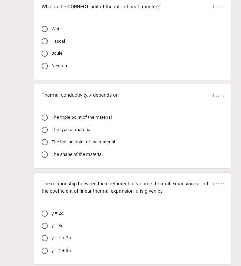Pick 'The boiling point of the material'
Screen dimensions: 241x266
(x=45, y=142)
